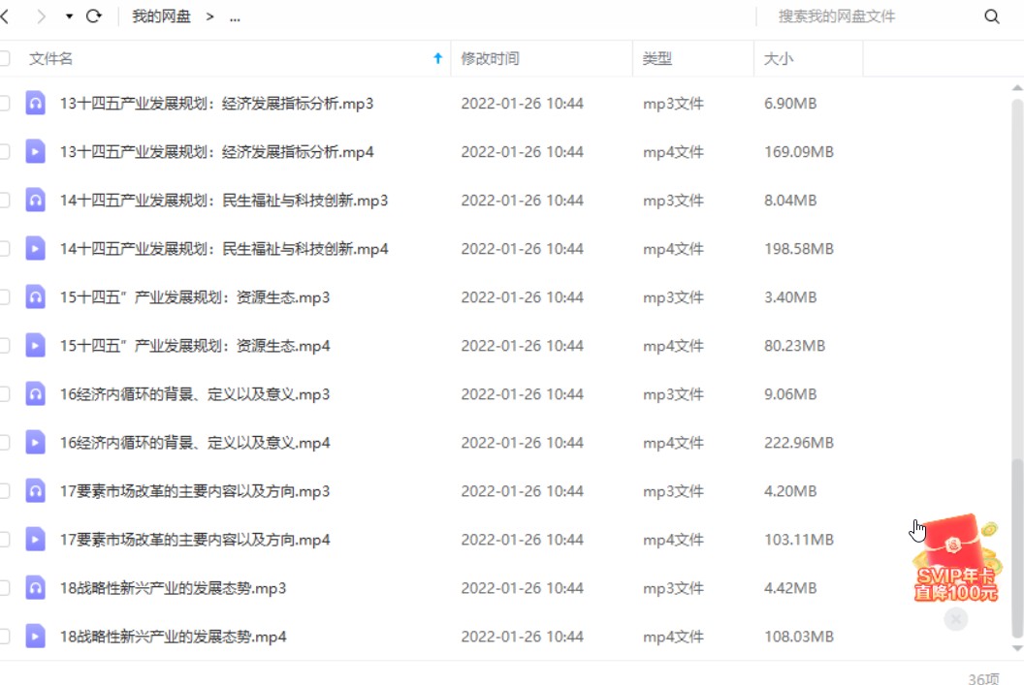1024x685 pixels.
Task: Click the video icon beside 16经济内循环.mp4
Action: point(36,442)
